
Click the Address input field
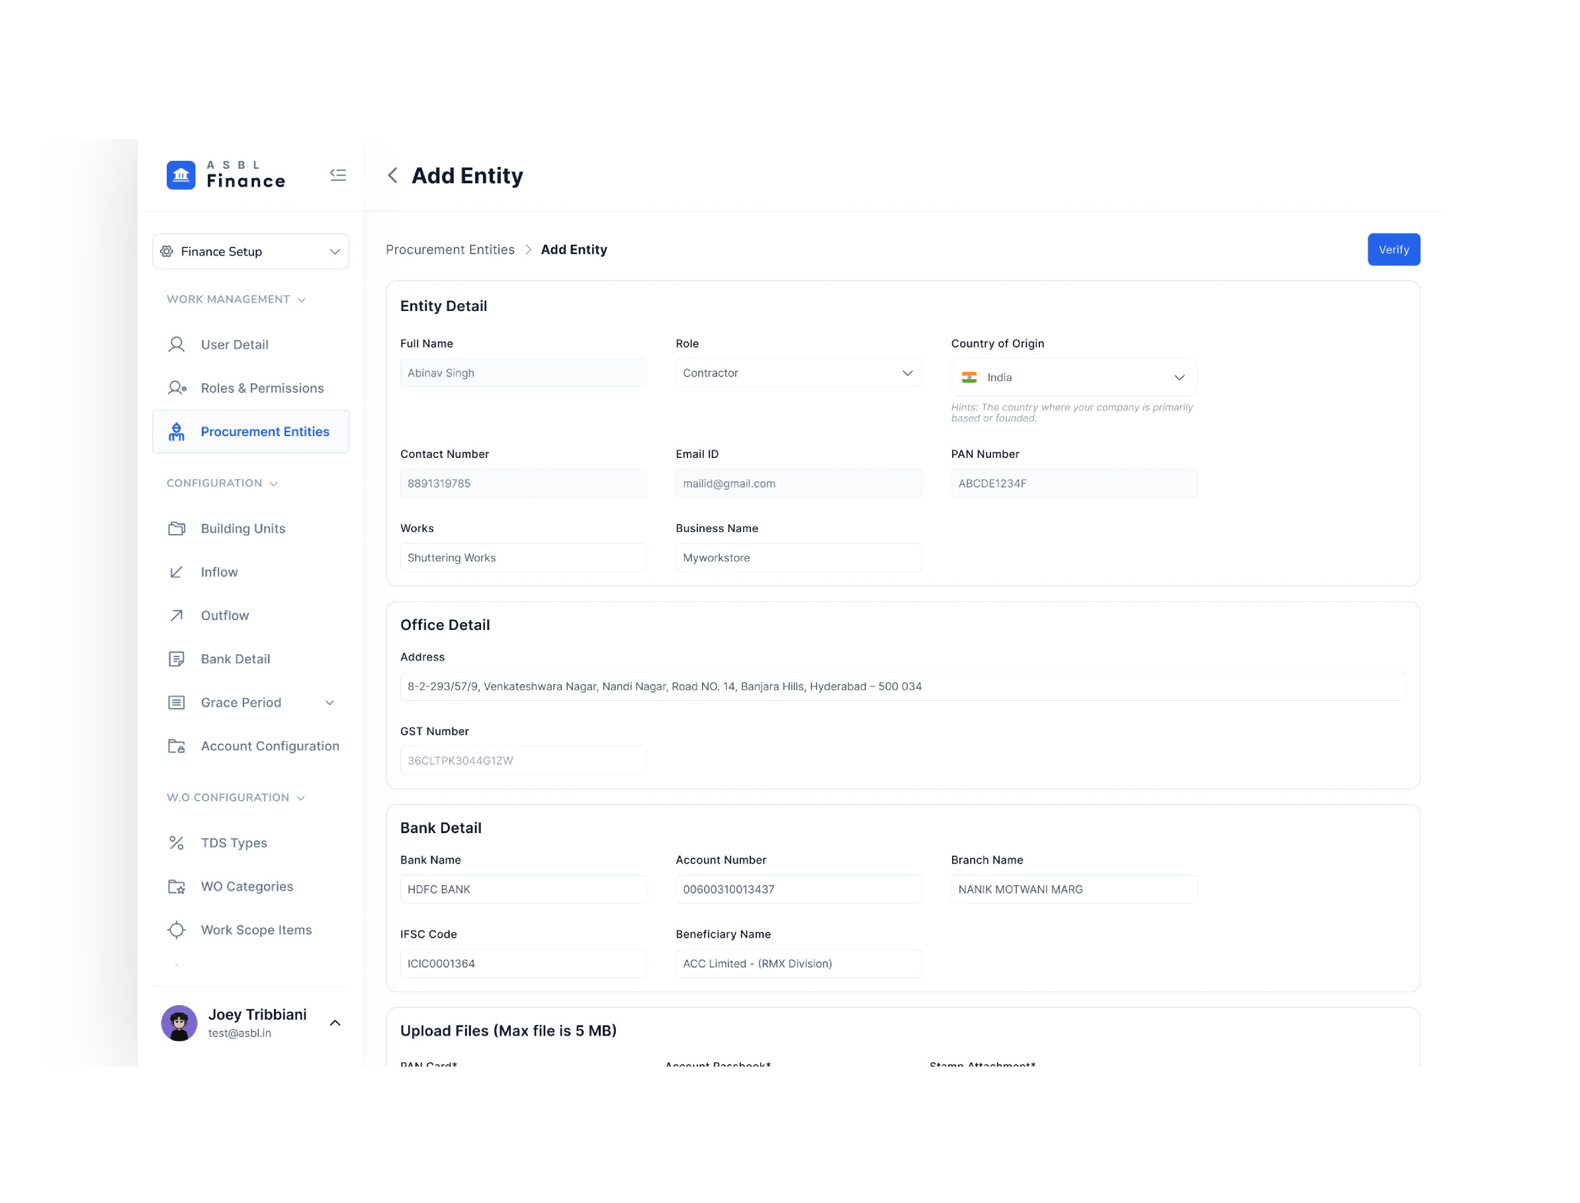902,686
